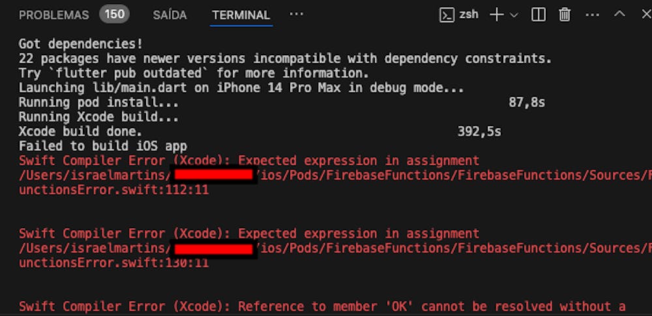Image resolution: width=652 pixels, height=316 pixels.
Task: Split the terminal using the split icon
Action: coord(539,15)
